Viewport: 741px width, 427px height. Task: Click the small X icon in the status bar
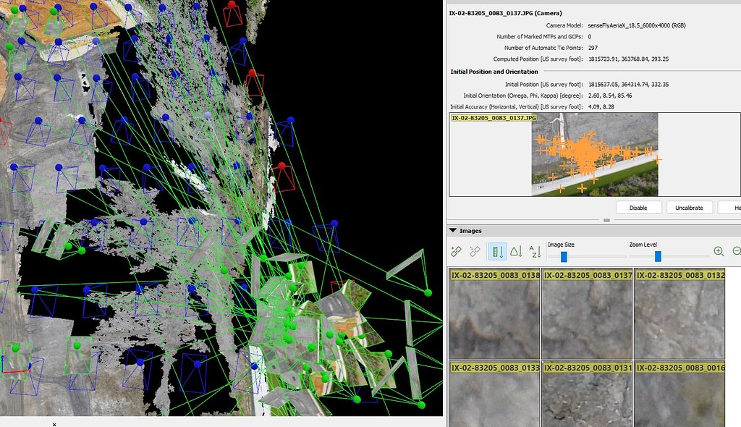click(54, 425)
